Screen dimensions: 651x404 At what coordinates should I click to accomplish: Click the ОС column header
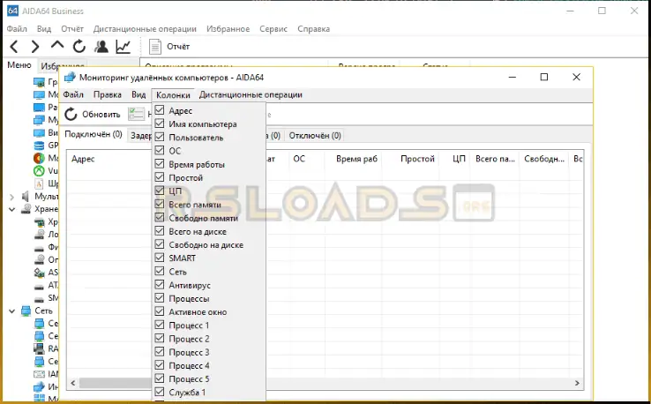point(299,159)
